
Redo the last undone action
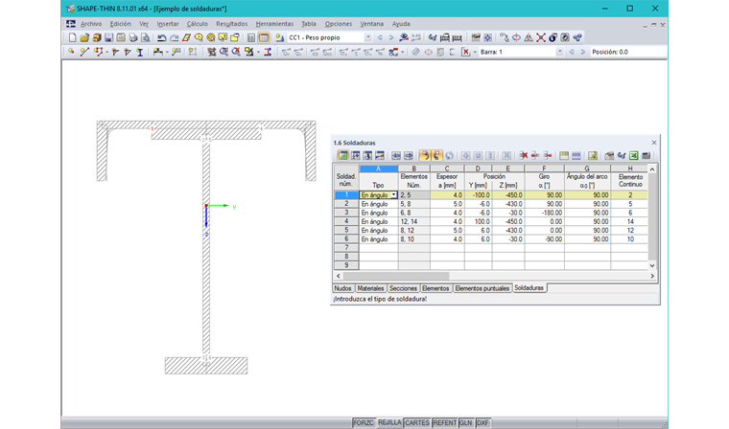click(x=174, y=37)
